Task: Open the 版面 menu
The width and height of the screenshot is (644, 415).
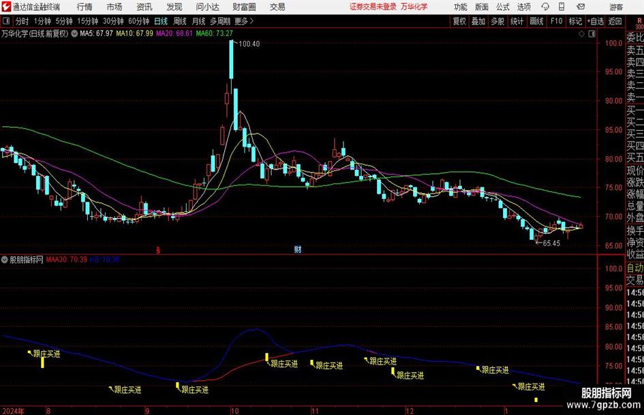Action: [x=482, y=7]
